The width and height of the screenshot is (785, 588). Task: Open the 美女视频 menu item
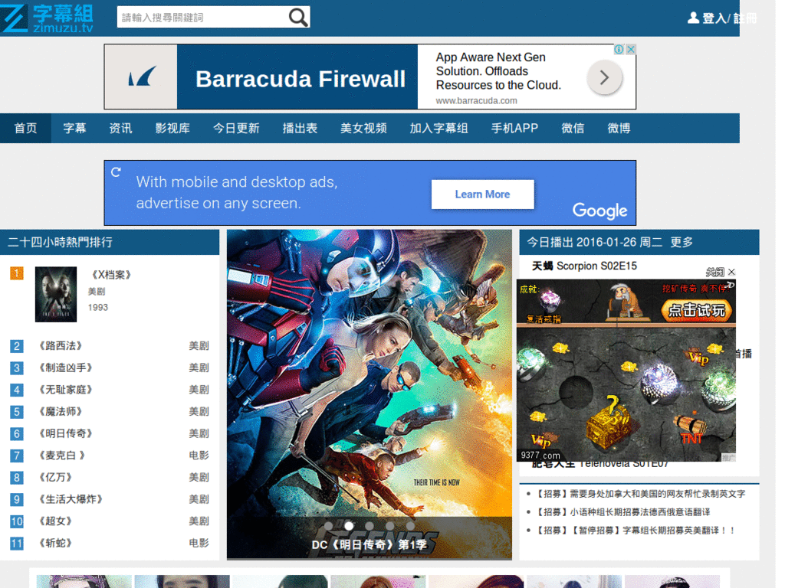tap(363, 129)
